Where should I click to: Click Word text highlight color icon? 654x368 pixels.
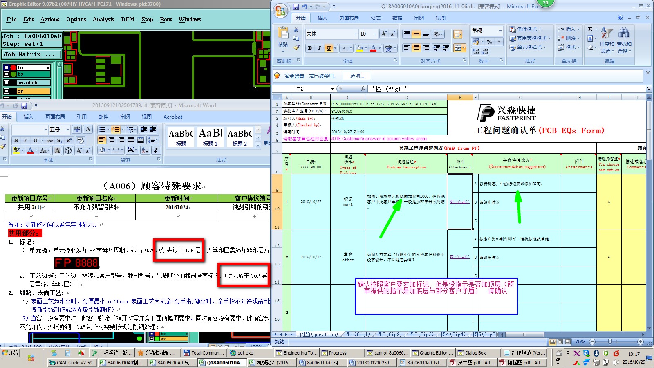point(16,150)
